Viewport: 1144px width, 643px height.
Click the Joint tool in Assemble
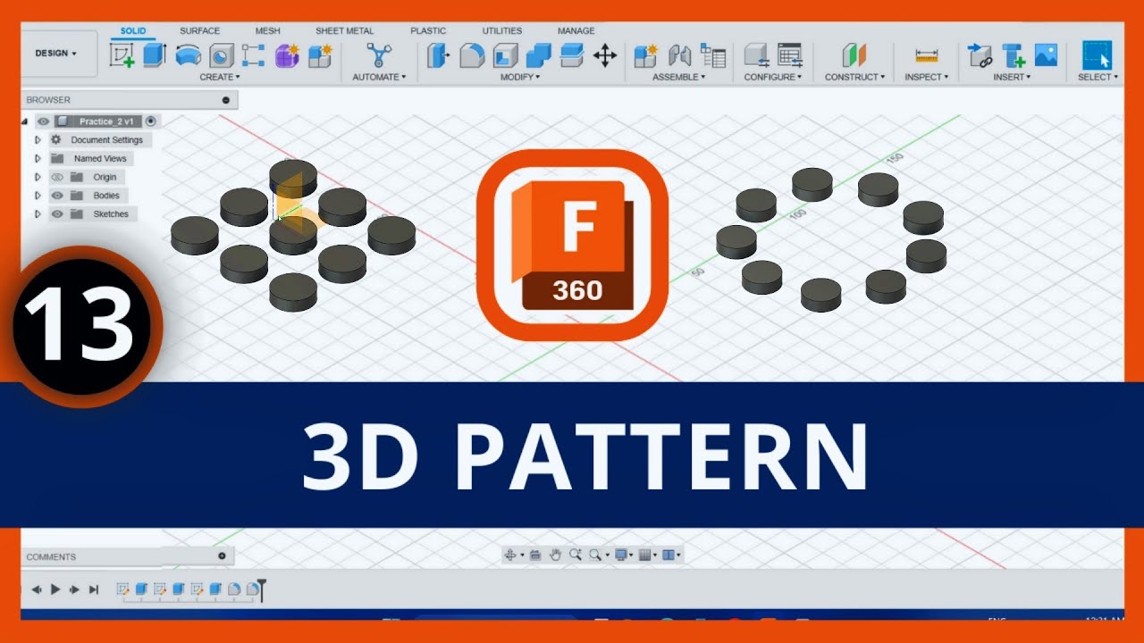tap(680, 55)
